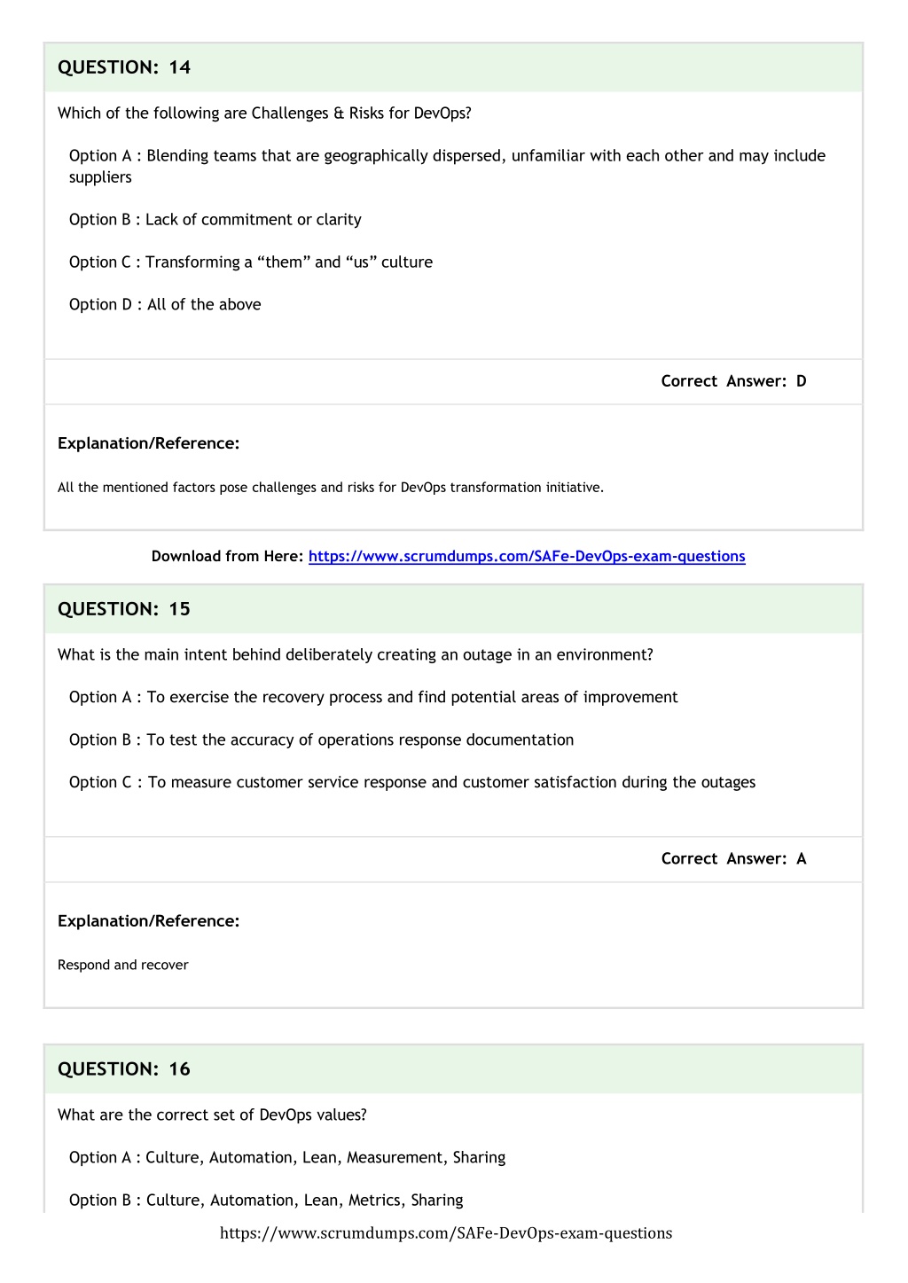Pick Option A about geographically dispersed teams
Image resolution: width=908 pixels, height=1283 pixels.
(447, 166)
